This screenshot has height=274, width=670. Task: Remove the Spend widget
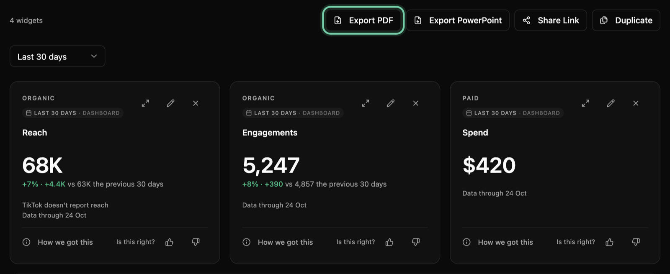click(x=636, y=103)
